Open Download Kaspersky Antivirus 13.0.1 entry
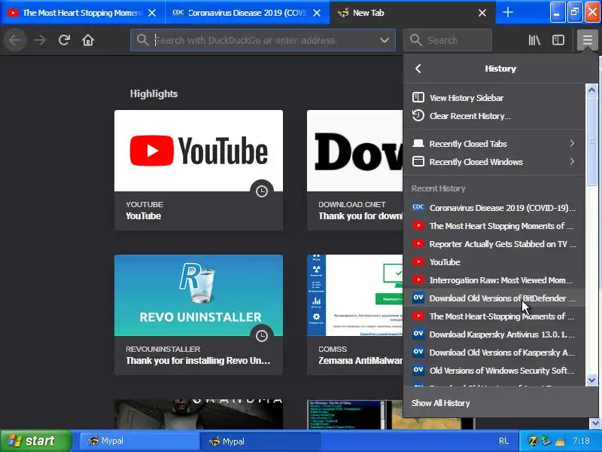 pyautogui.click(x=494, y=334)
